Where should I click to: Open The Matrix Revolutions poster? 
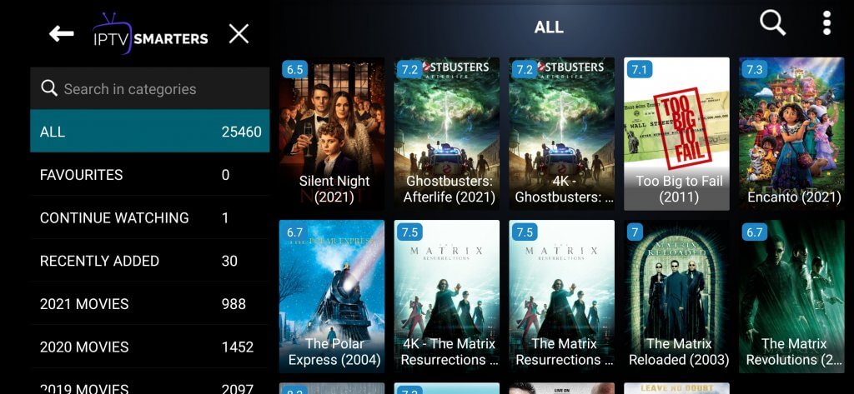coord(791,297)
